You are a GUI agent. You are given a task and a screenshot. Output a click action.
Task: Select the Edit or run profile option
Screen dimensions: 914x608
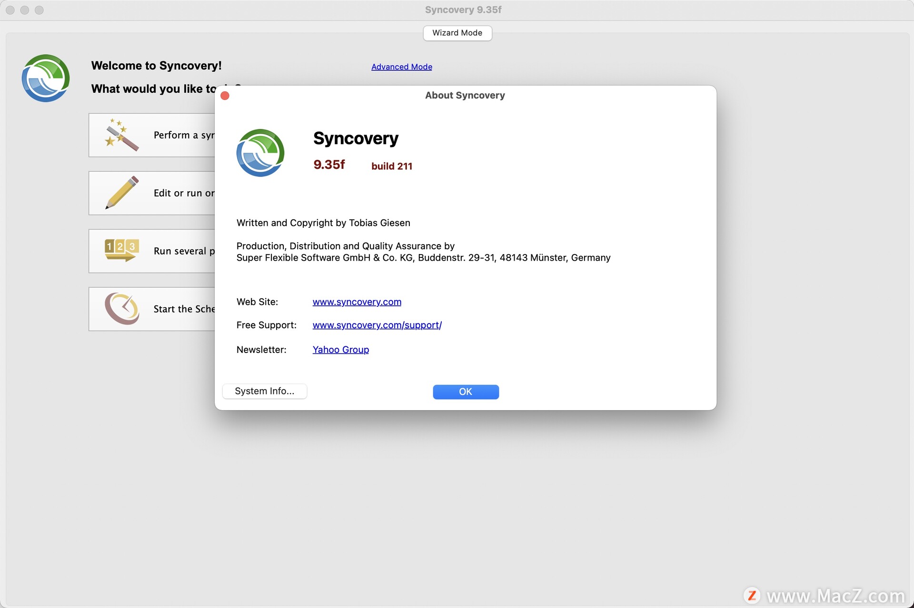[x=152, y=193]
